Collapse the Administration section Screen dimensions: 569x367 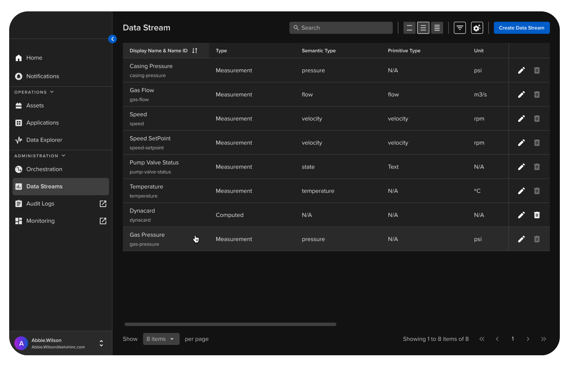pyautogui.click(x=64, y=156)
